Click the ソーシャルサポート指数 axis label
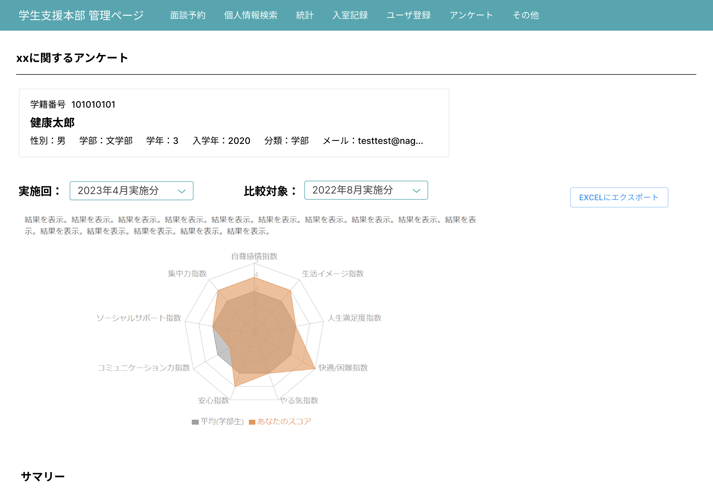The width and height of the screenshot is (713, 493). [x=139, y=318]
